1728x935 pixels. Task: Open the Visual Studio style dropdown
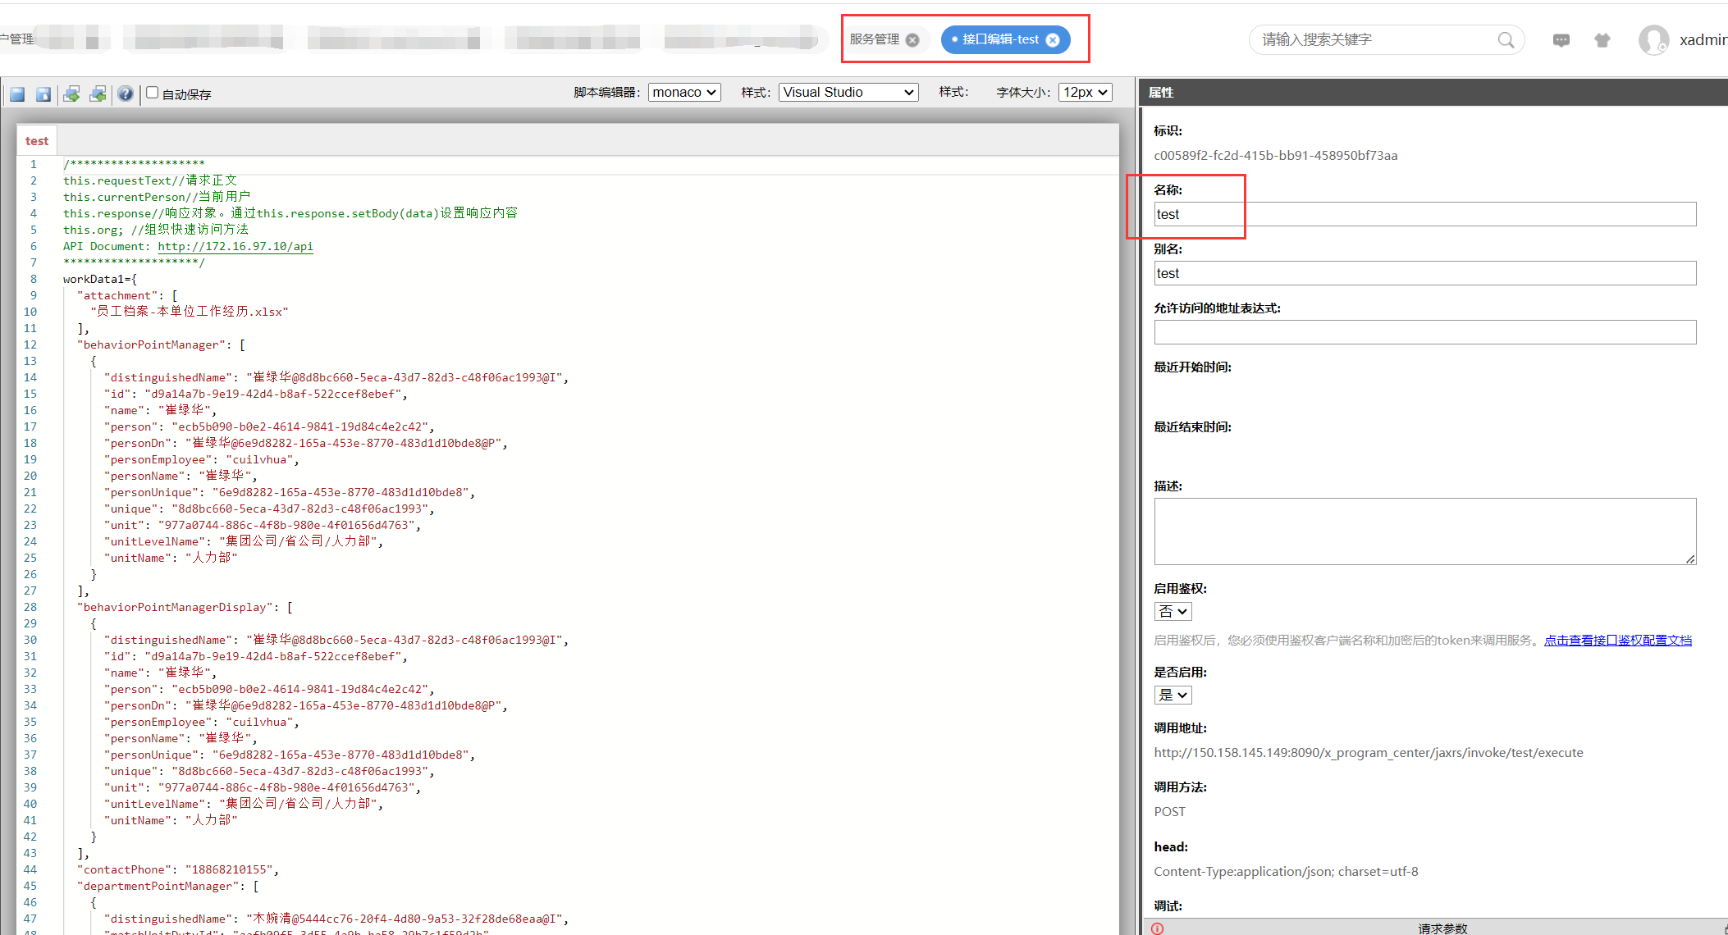848,92
